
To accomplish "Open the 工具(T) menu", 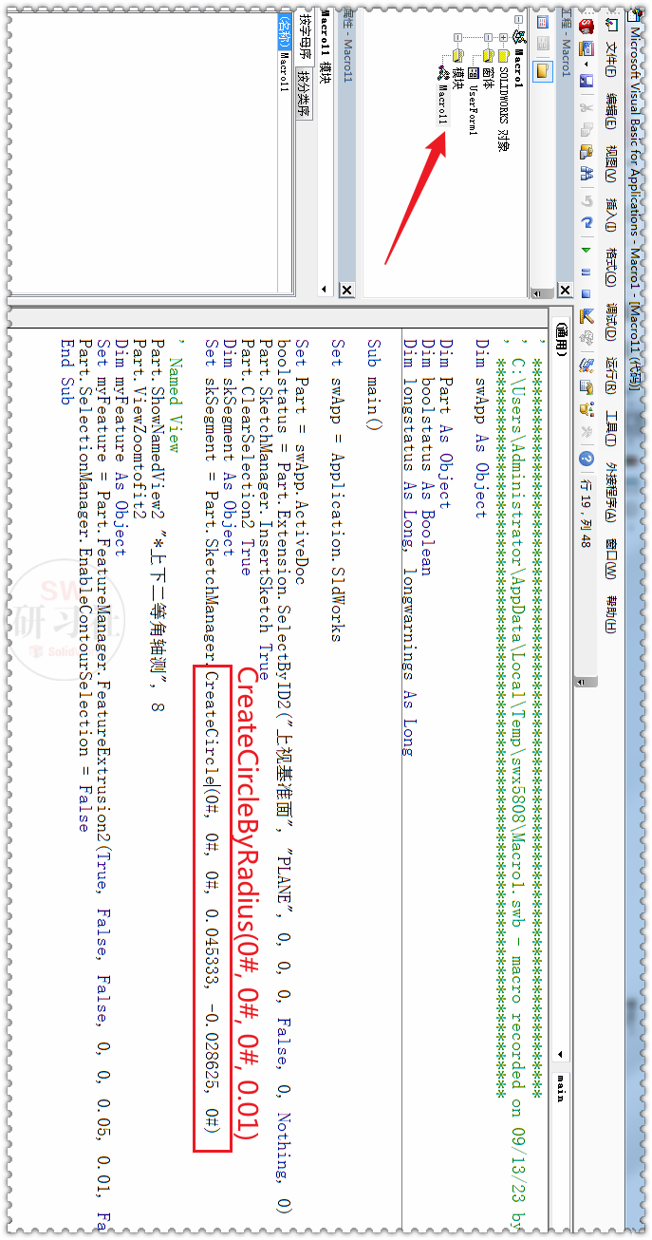I will 611,427.
